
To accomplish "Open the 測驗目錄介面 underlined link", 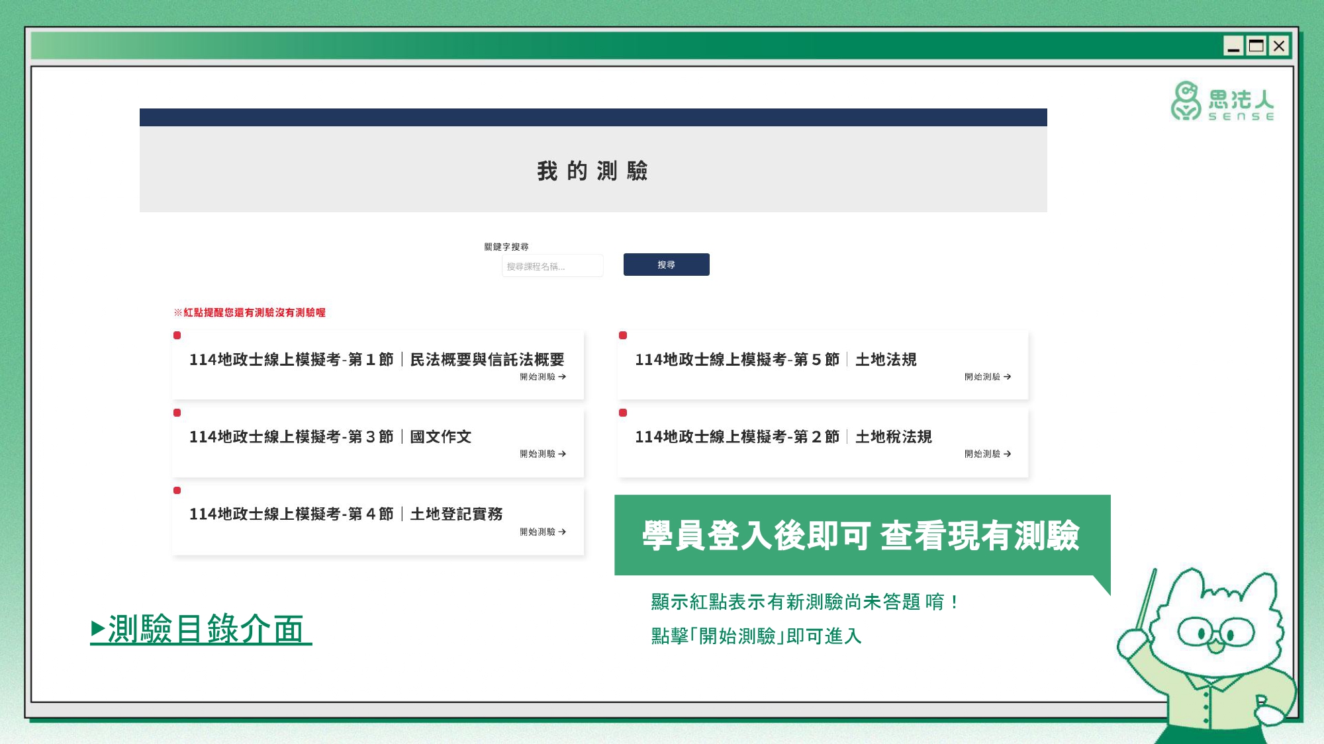I will click(201, 628).
